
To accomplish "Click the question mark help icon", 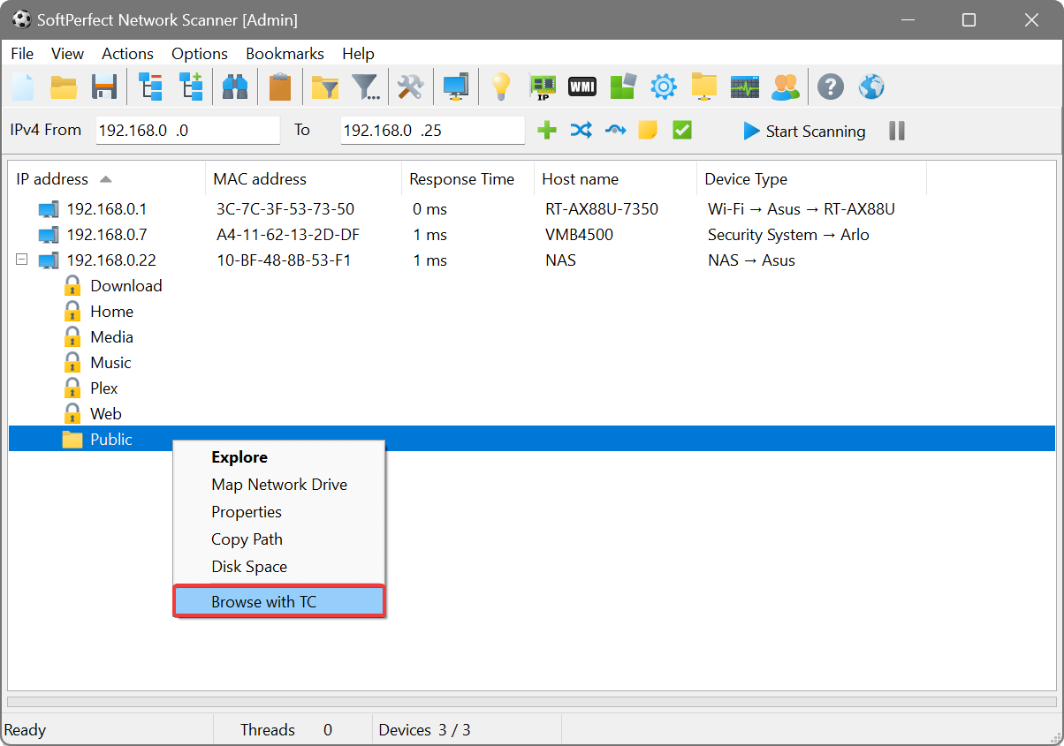I will pos(831,87).
